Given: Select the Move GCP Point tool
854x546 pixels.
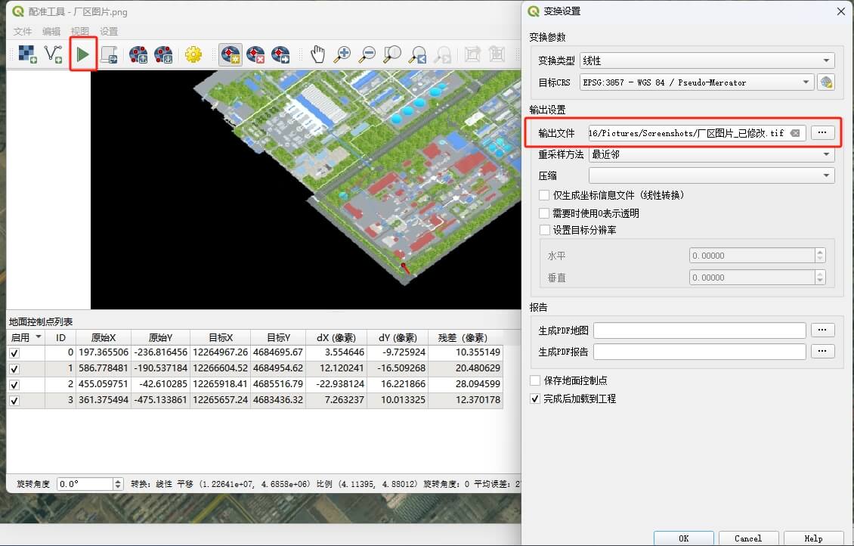Looking at the screenshot, I should 280,54.
